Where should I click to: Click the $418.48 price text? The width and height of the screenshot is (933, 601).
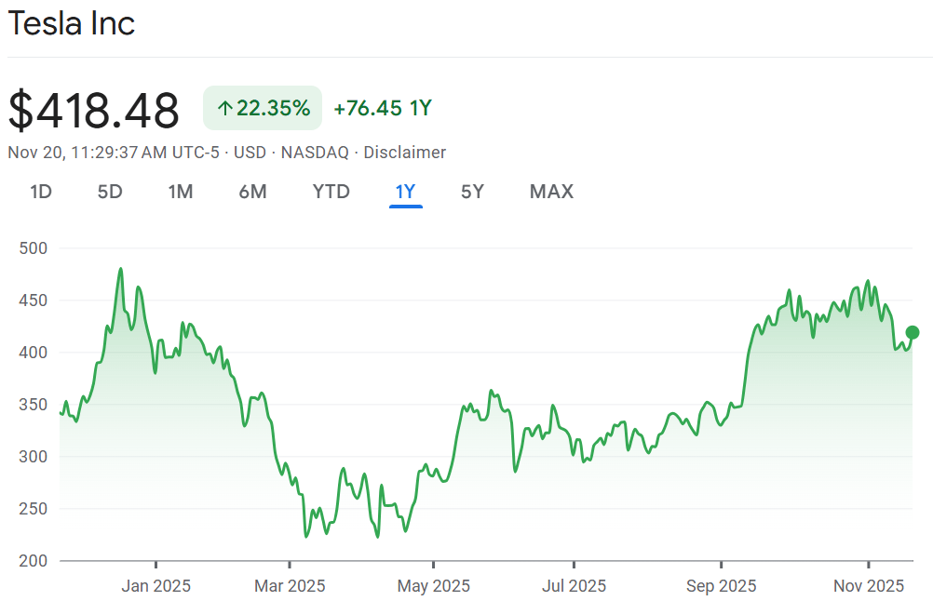click(x=93, y=110)
